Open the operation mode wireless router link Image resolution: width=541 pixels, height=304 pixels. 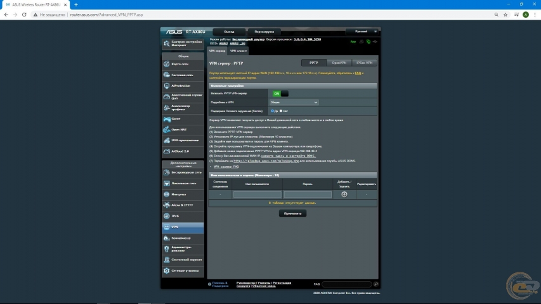(248, 39)
